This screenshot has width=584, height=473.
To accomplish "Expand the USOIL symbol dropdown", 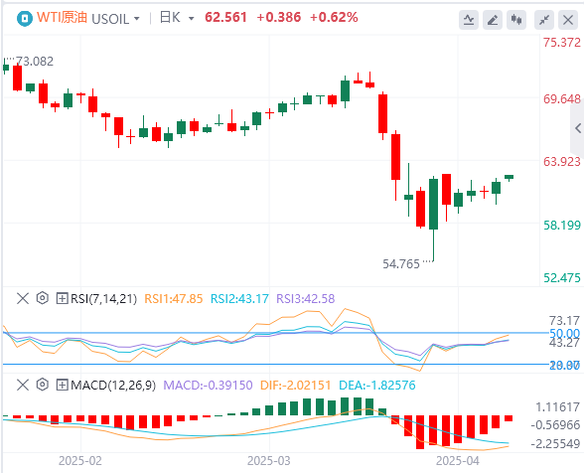I will [137, 18].
